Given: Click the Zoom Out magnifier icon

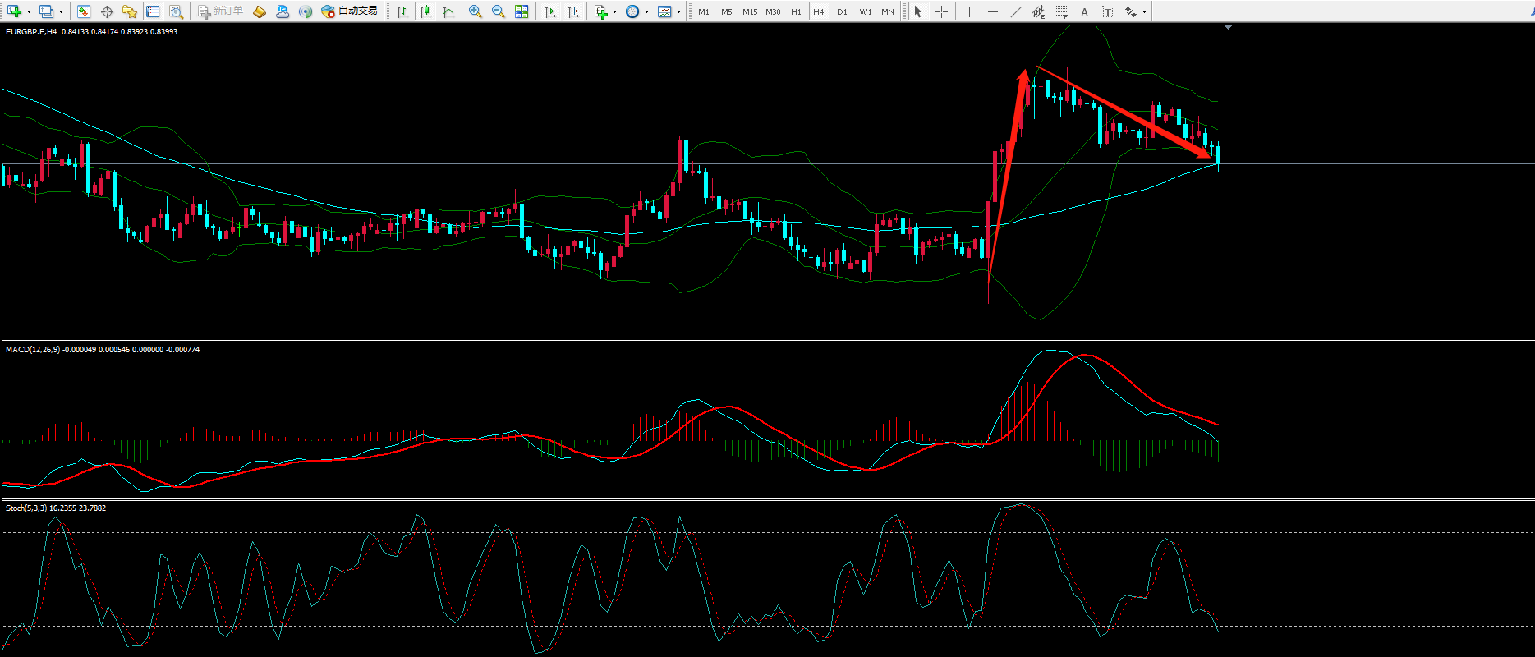Looking at the screenshot, I should [x=498, y=11].
